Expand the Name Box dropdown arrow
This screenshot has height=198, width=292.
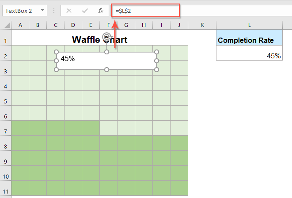(42, 10)
